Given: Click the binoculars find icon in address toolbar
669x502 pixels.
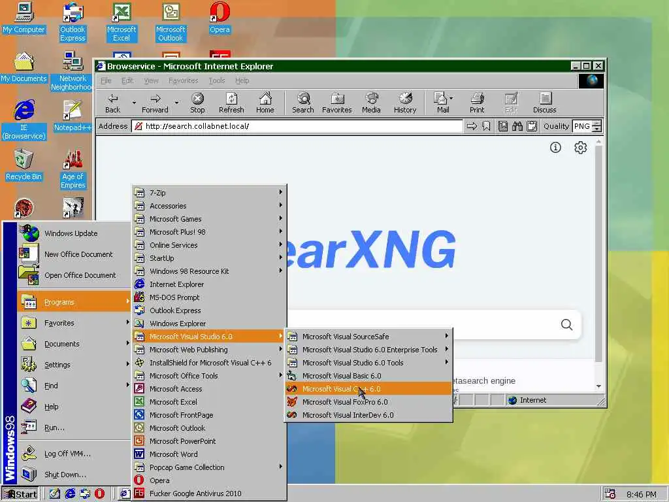Looking at the screenshot, I should pyautogui.click(x=517, y=126).
